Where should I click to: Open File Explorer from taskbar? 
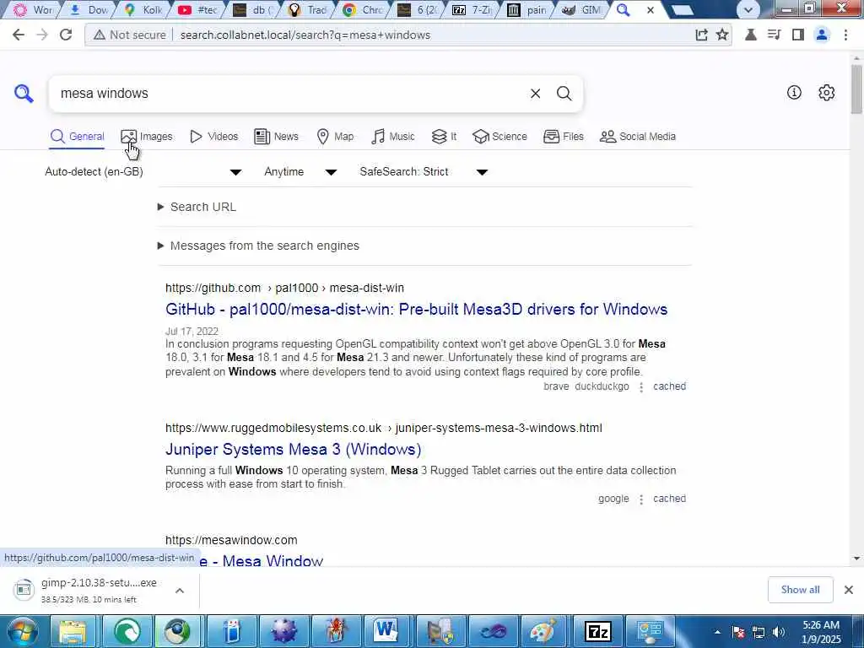[x=73, y=631]
